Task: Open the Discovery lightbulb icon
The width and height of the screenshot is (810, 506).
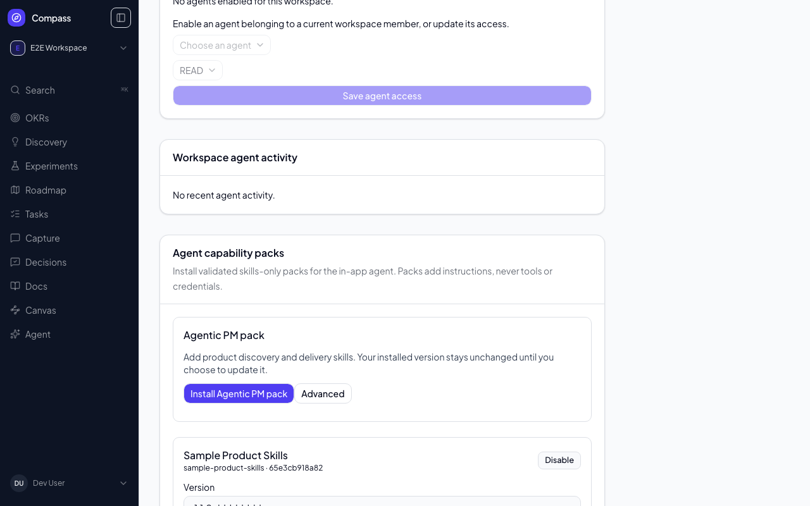Action: (15, 142)
